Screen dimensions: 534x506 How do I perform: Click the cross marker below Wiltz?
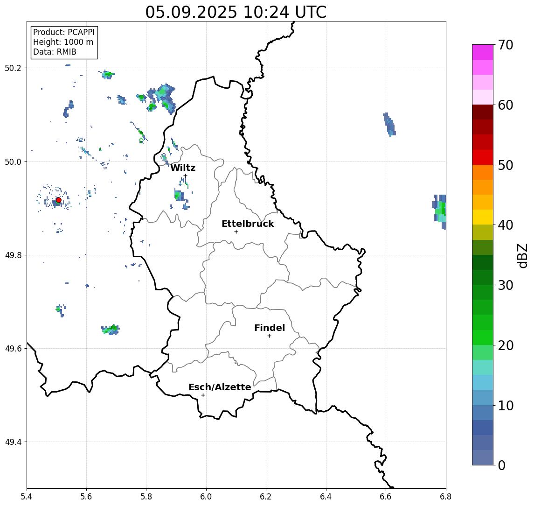[185, 176]
